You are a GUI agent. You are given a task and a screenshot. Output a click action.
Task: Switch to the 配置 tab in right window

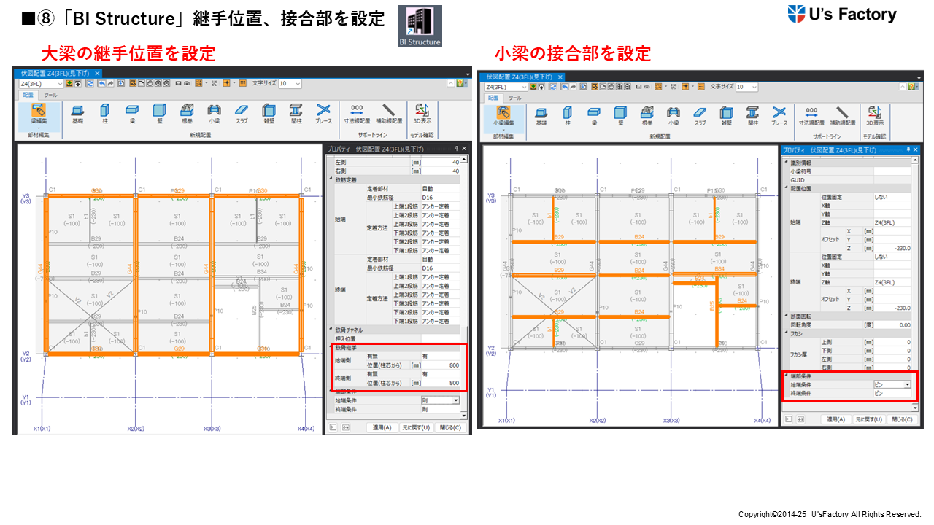(493, 98)
